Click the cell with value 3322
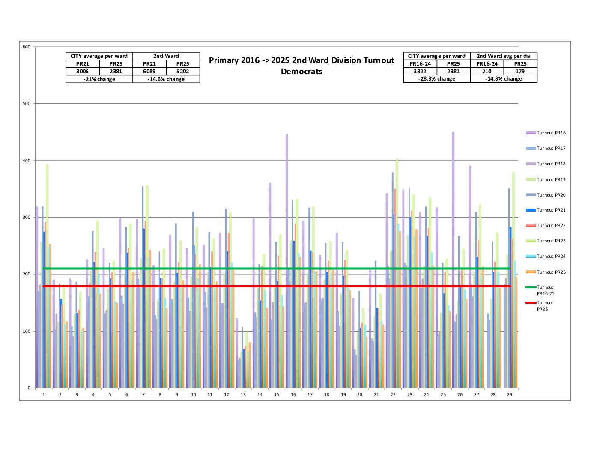 tap(420, 72)
